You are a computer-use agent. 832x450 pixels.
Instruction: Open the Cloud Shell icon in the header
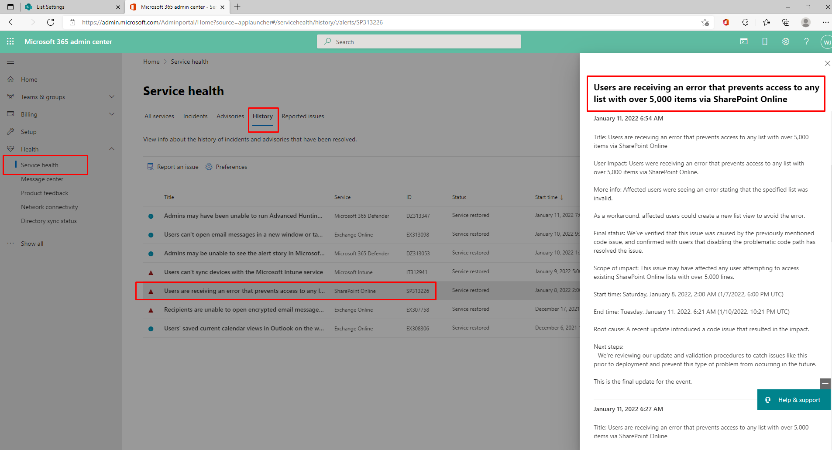pyautogui.click(x=744, y=41)
